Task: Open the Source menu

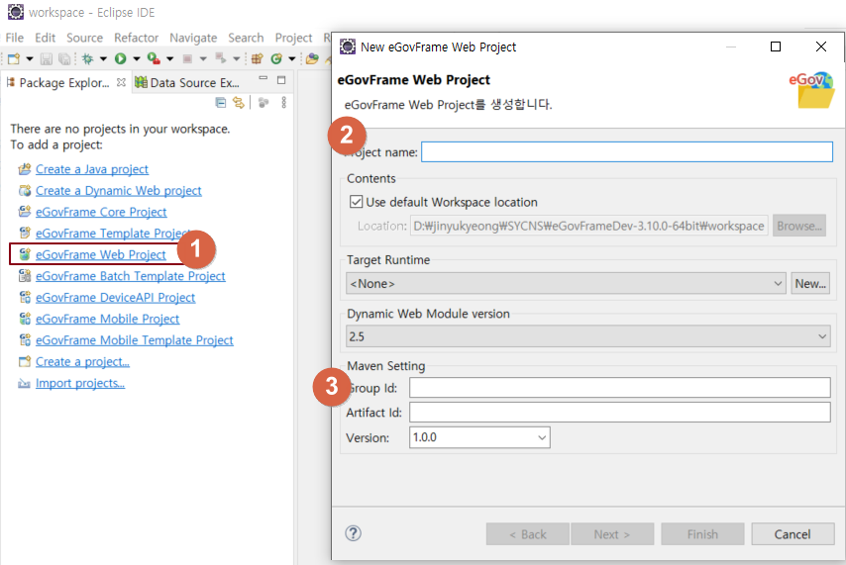Action: click(85, 38)
